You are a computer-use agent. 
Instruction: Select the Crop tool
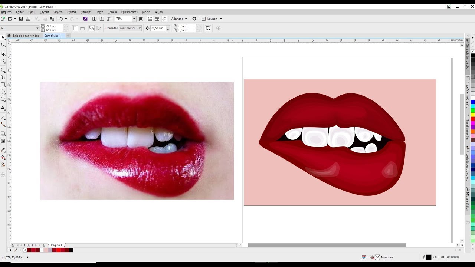coord(3,54)
